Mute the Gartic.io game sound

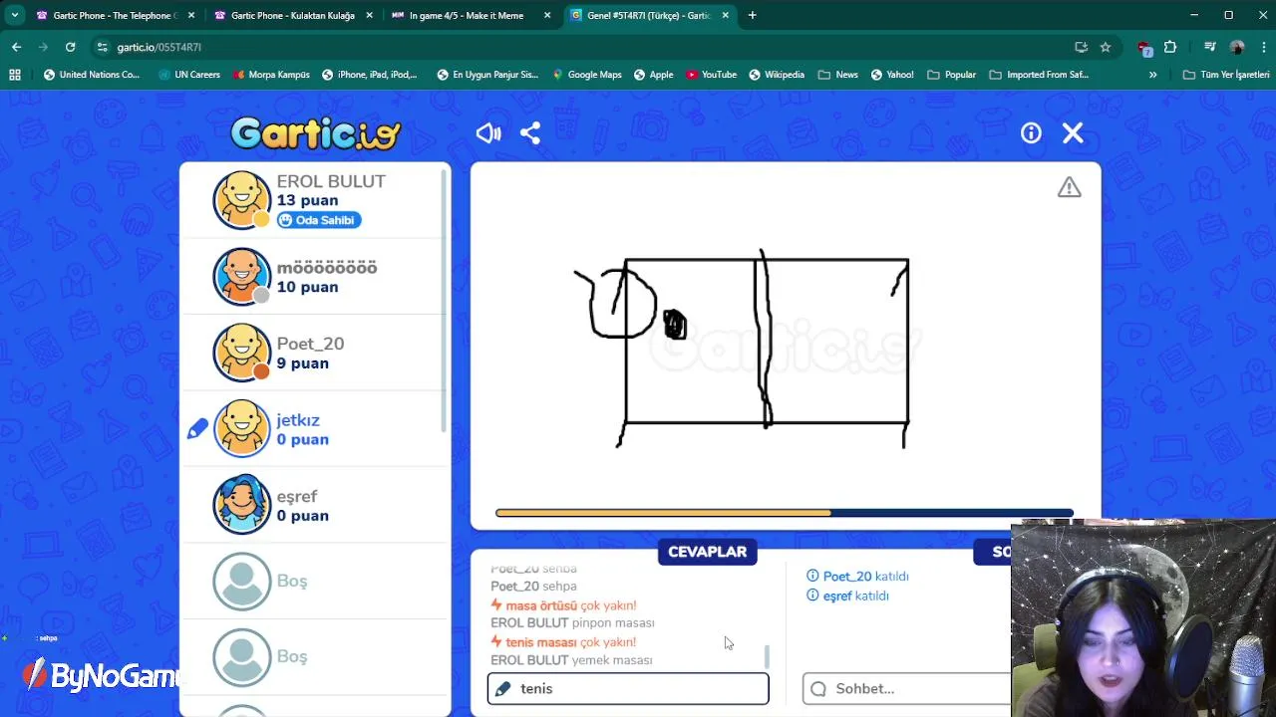point(488,133)
